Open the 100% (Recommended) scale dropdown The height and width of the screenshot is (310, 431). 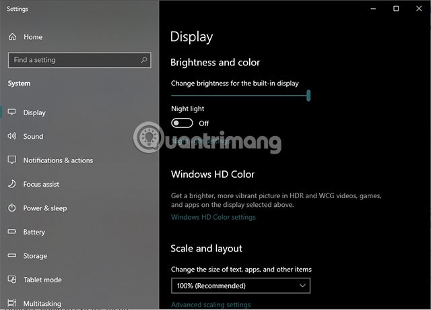[240, 286]
